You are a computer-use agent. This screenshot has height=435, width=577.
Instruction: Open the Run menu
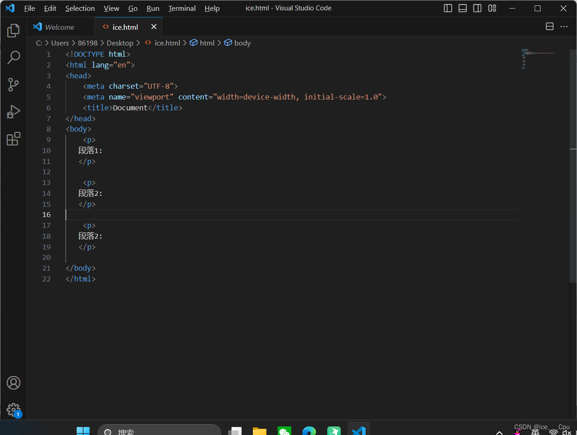[153, 8]
